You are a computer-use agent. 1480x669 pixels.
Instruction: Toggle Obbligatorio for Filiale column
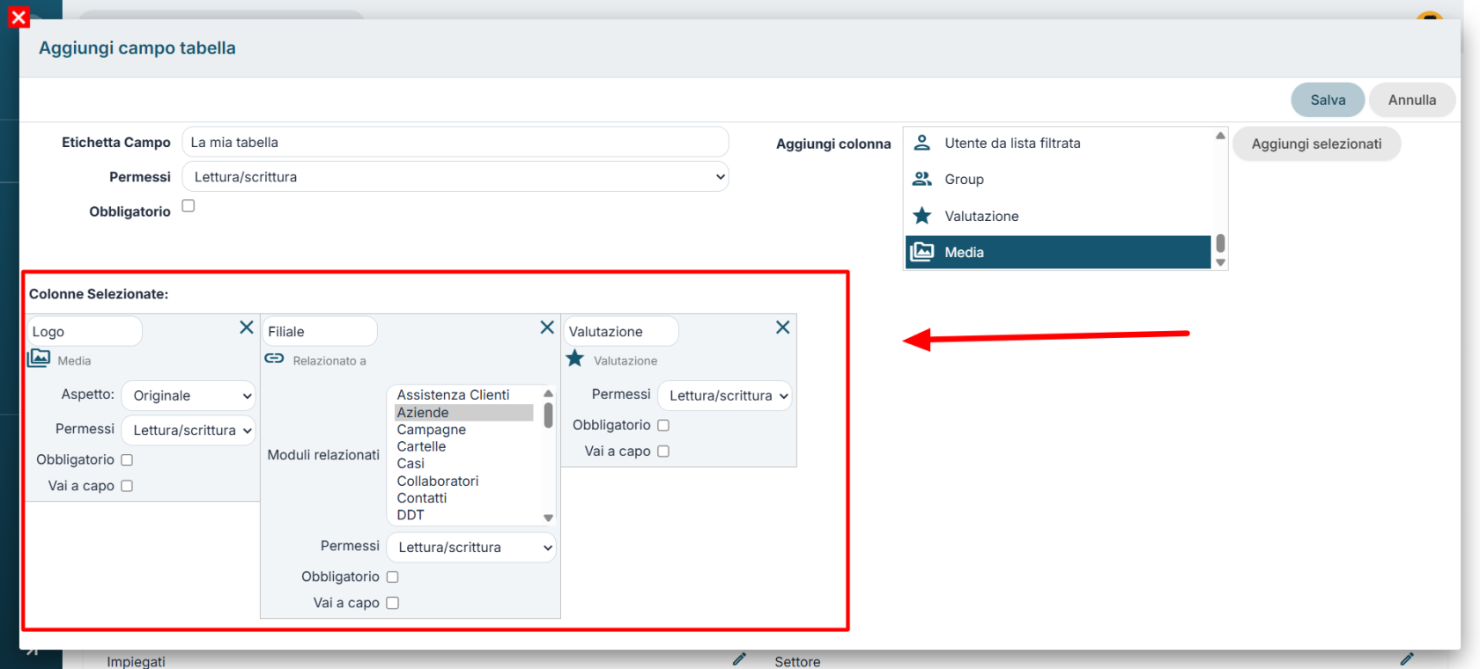point(393,577)
